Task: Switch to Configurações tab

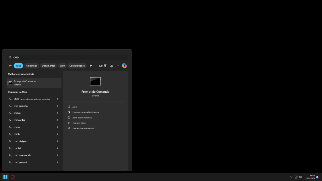Action: pyautogui.click(x=77, y=66)
